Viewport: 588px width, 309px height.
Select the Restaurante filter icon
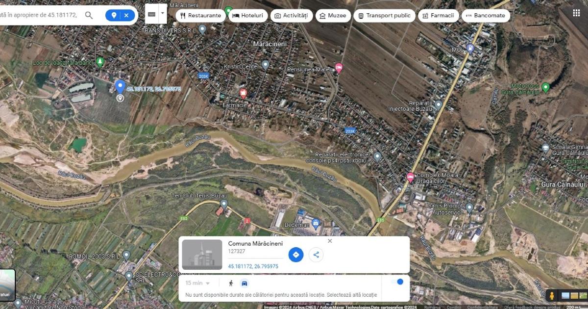pyautogui.click(x=183, y=15)
